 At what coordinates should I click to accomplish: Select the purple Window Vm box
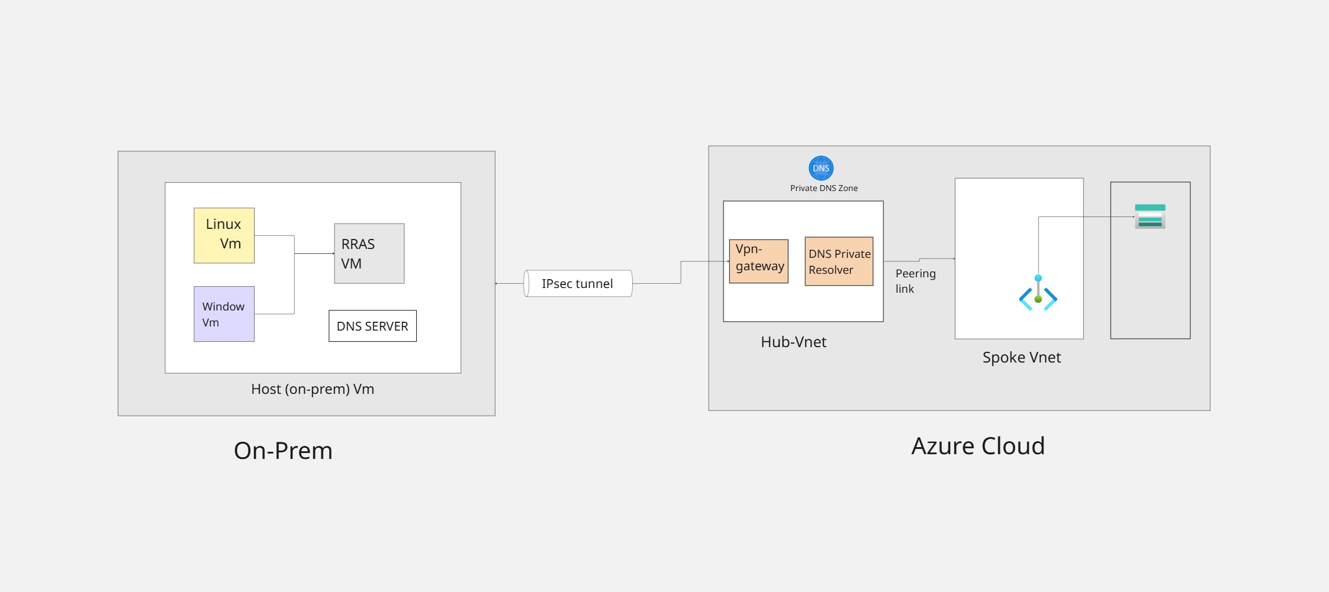[x=224, y=314]
